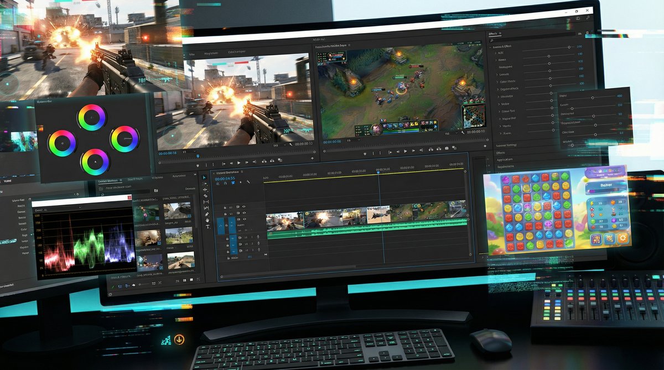Select the Slip tool
Image resolution: width=664 pixels, height=370 pixels.
(x=206, y=202)
